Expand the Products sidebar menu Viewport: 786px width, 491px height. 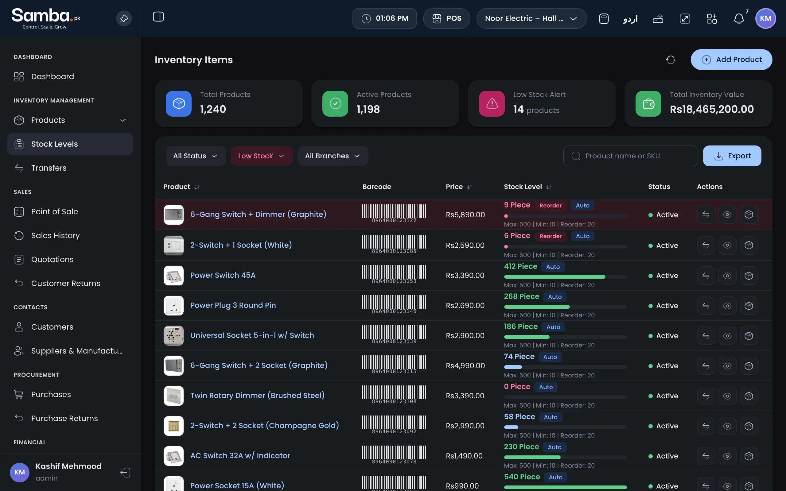[x=70, y=120]
